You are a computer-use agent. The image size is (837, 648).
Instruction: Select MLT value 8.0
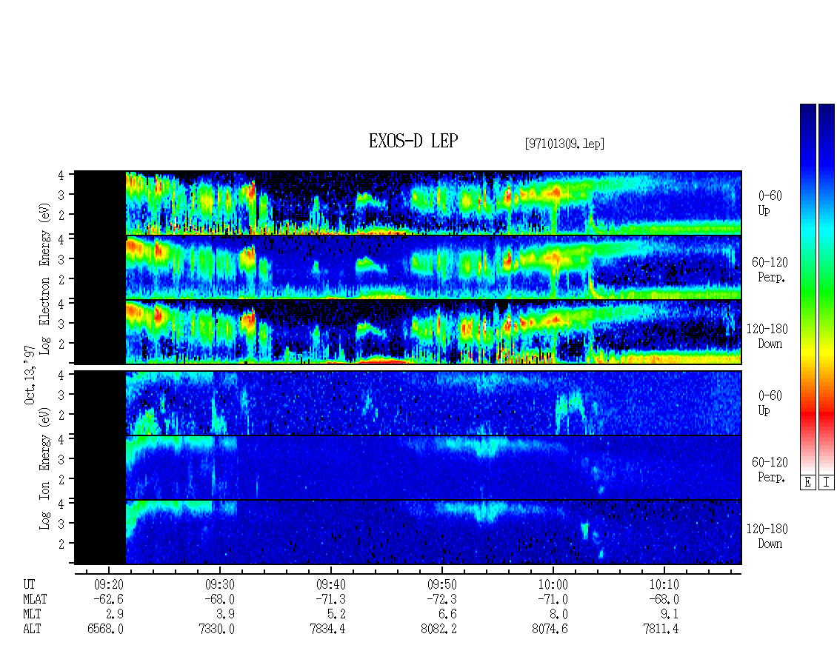click(x=559, y=615)
